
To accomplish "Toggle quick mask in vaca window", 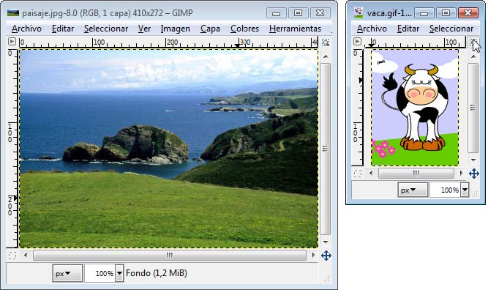I will pos(357,174).
